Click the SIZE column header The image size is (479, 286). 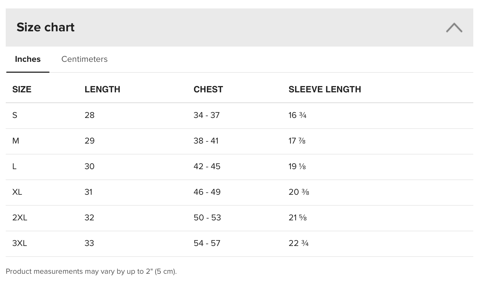pos(22,89)
